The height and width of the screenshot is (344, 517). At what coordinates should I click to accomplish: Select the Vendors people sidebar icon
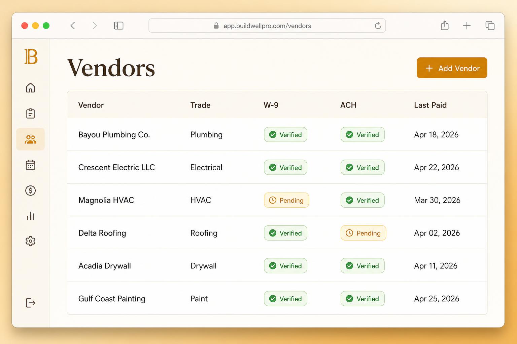tap(30, 139)
